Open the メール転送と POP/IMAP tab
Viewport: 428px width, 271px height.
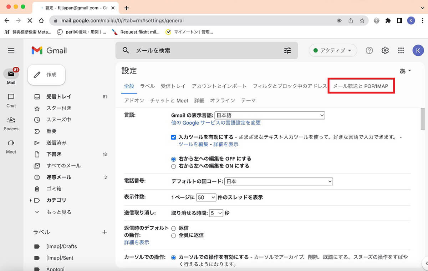point(360,86)
